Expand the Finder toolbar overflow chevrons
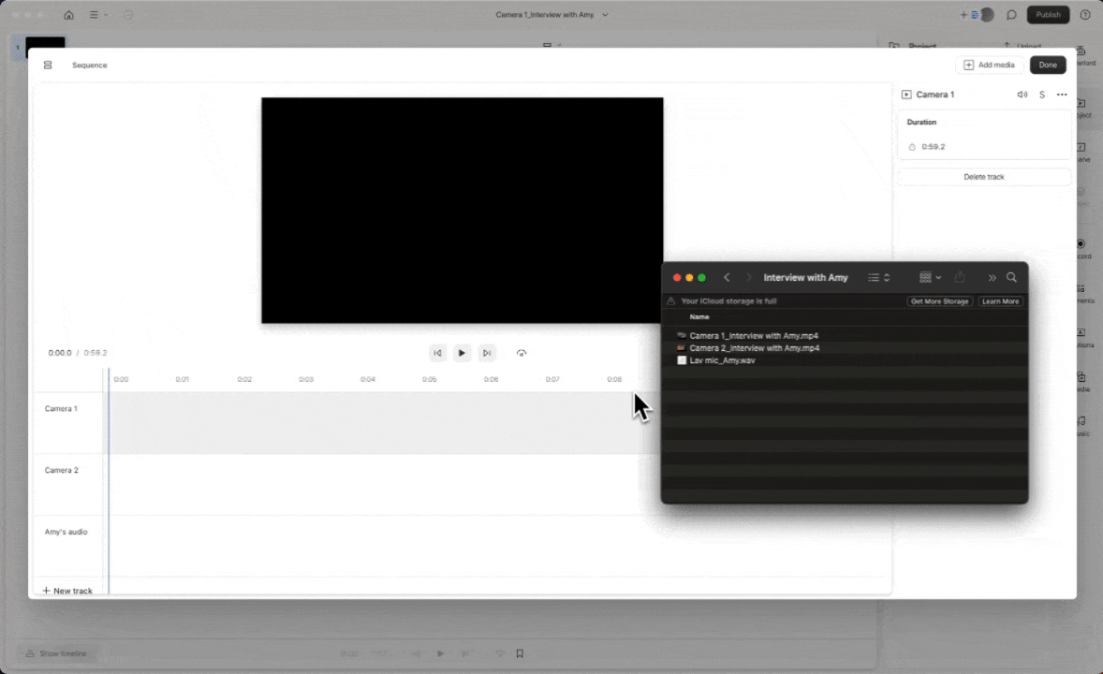Viewport: 1103px width, 674px height. click(992, 278)
